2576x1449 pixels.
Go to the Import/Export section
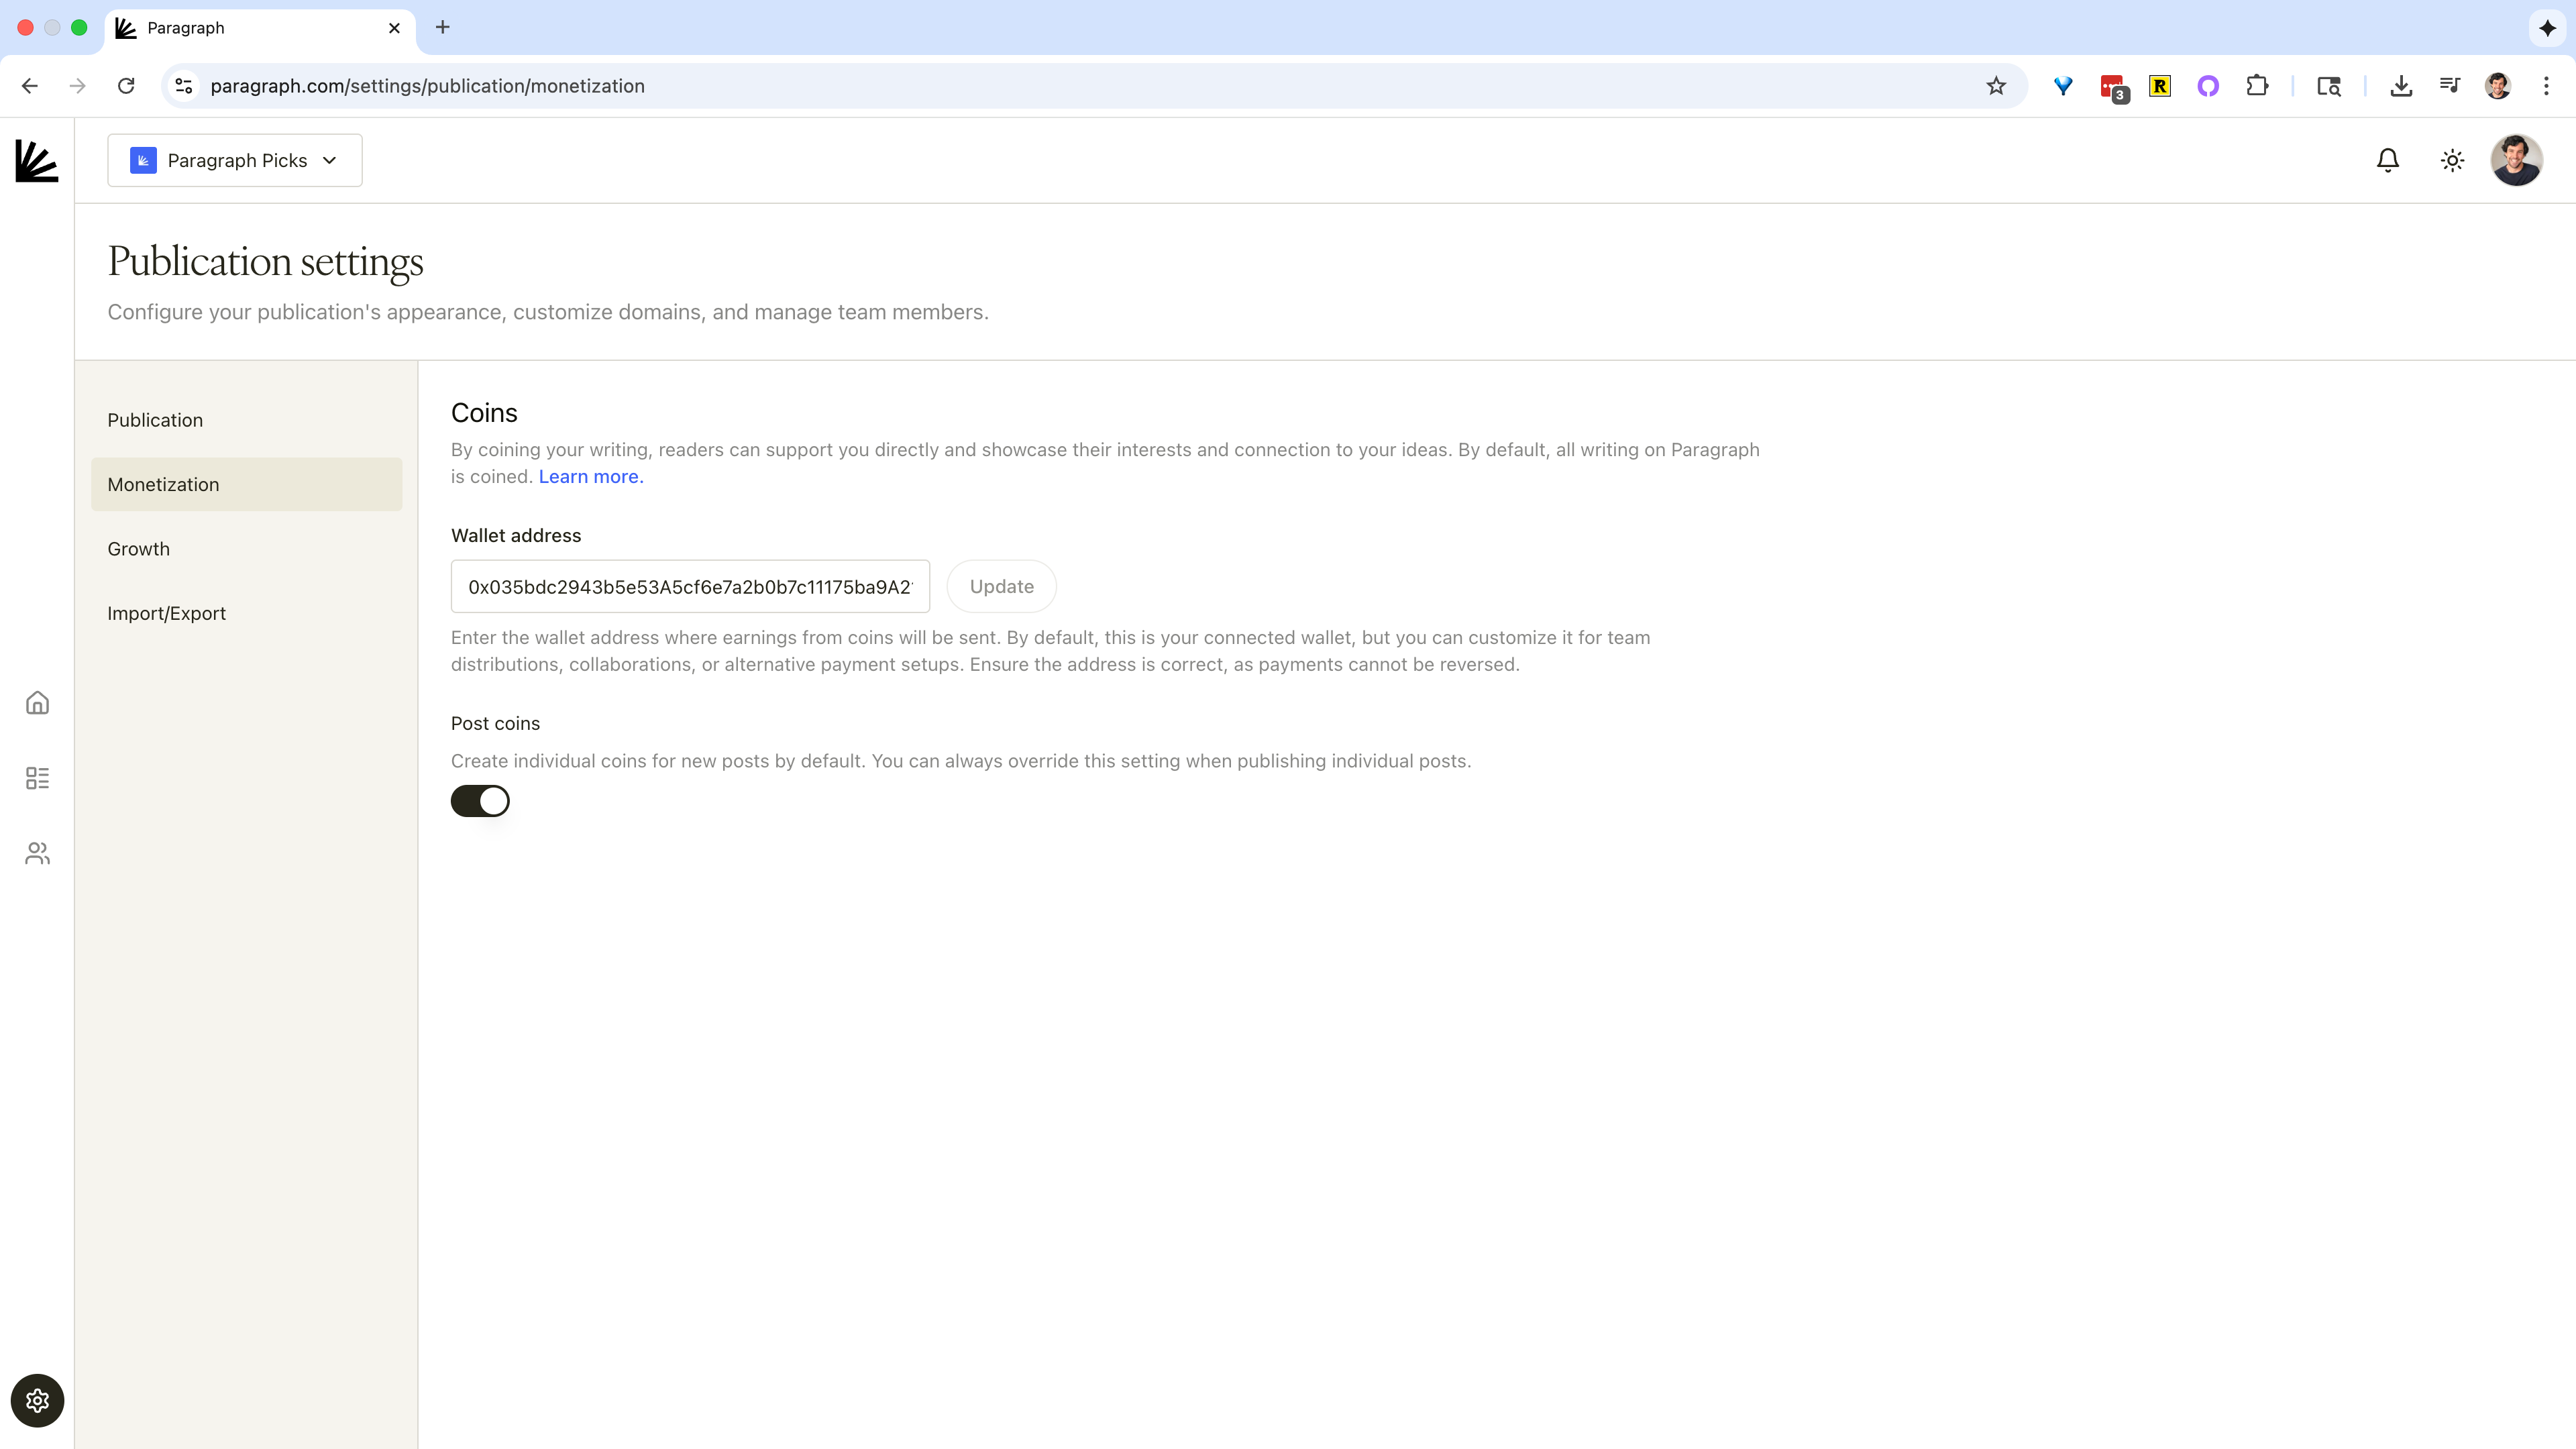(x=167, y=613)
